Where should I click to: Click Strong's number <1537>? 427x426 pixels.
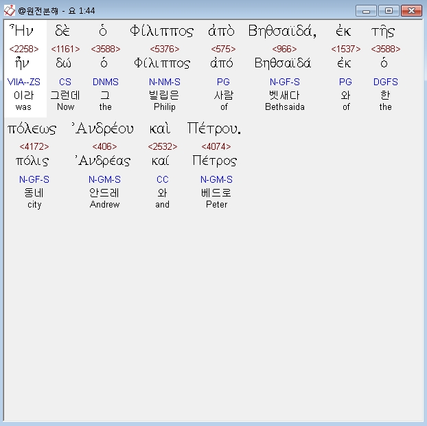pyautogui.click(x=346, y=49)
